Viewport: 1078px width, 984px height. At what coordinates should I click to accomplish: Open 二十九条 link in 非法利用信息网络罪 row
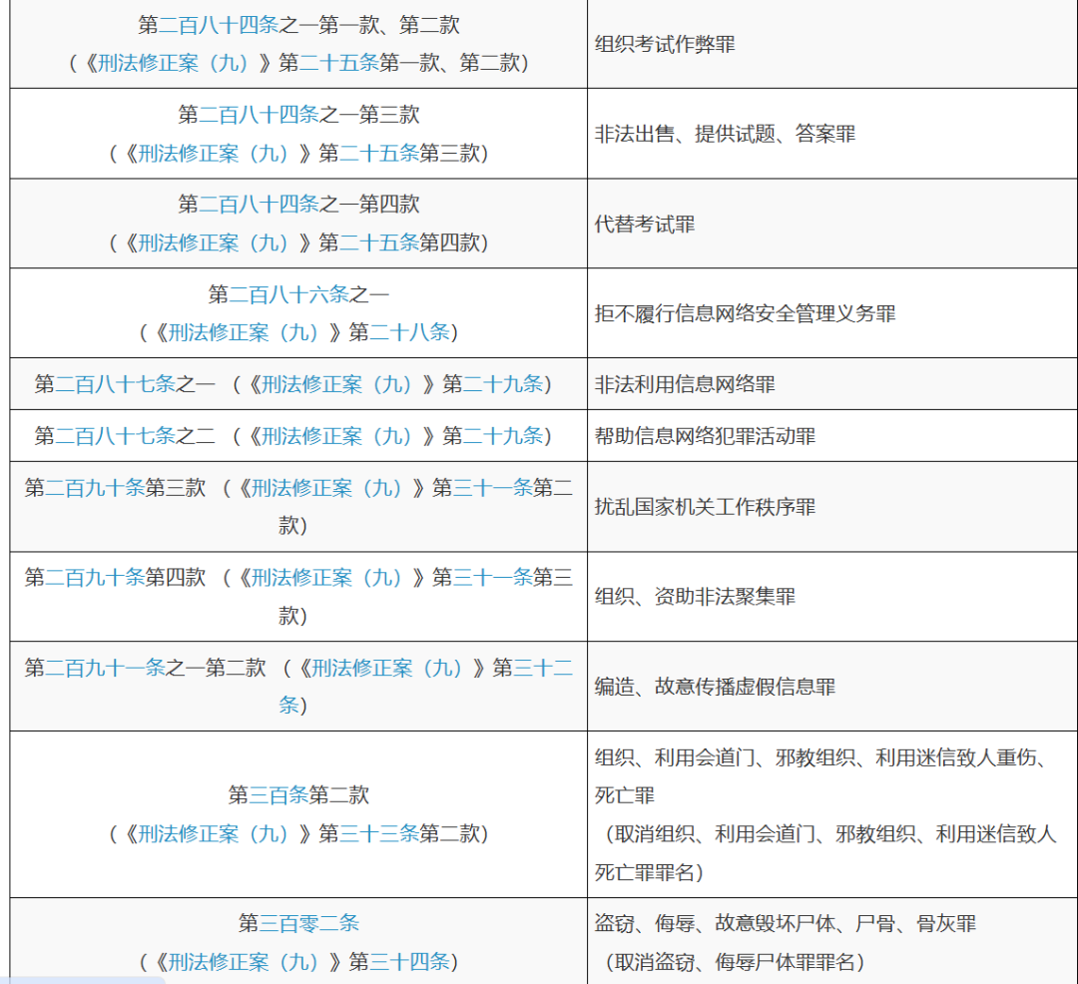tap(502, 384)
